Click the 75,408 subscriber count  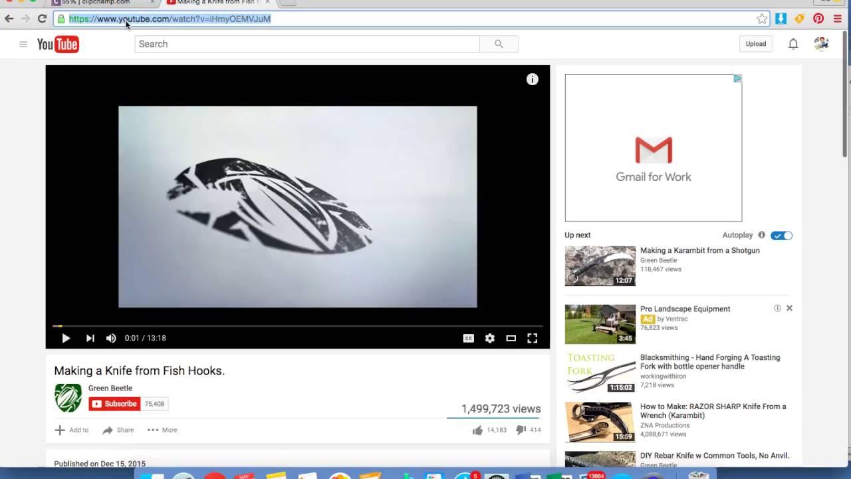click(x=154, y=404)
